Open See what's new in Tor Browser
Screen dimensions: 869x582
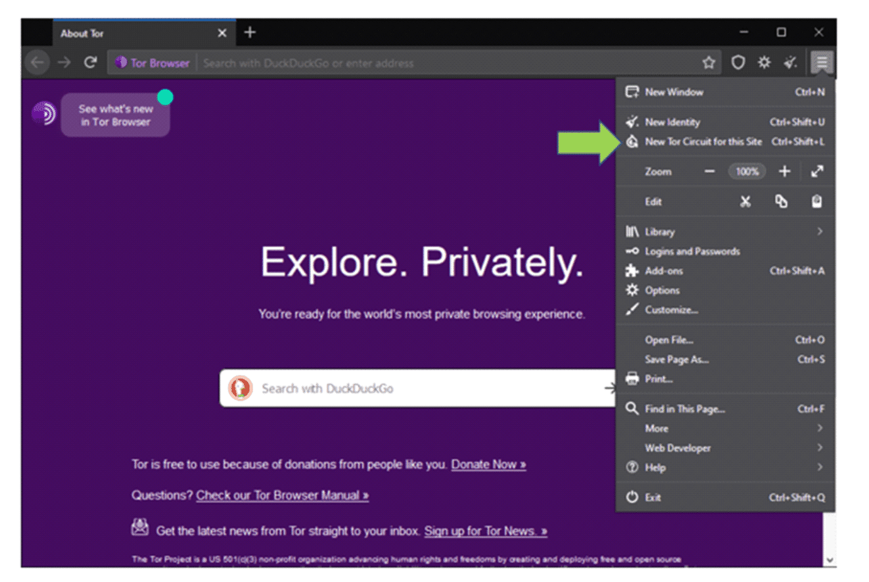115,115
